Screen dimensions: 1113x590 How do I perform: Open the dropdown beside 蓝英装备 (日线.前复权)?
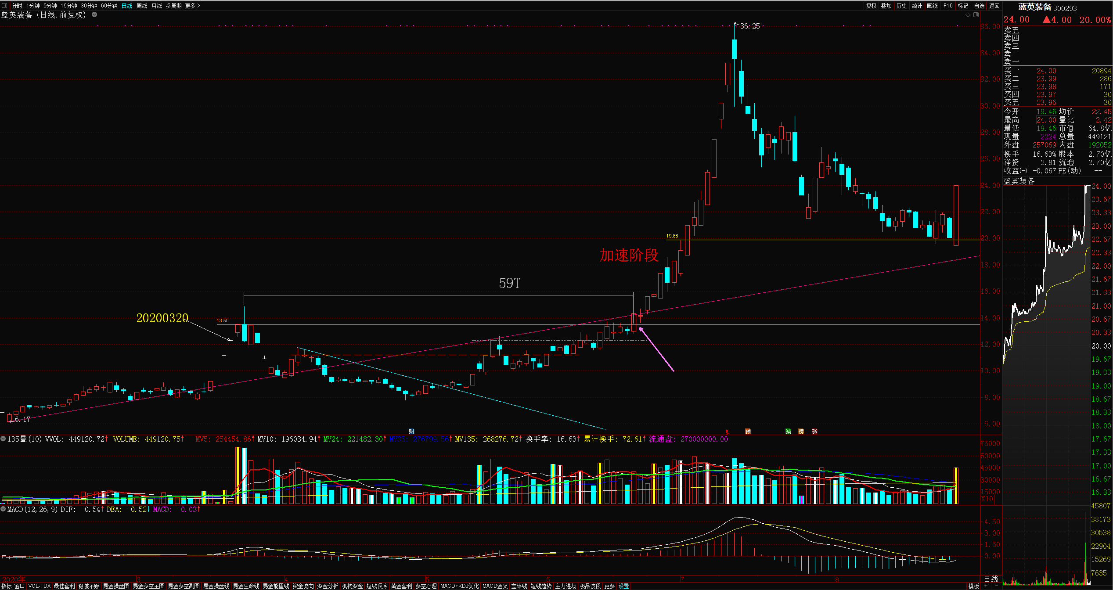coord(94,14)
